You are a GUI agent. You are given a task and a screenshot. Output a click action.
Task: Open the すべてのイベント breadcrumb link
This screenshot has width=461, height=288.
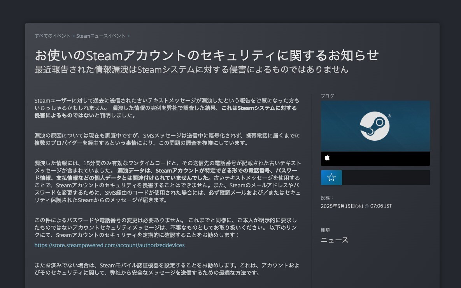[53, 36]
